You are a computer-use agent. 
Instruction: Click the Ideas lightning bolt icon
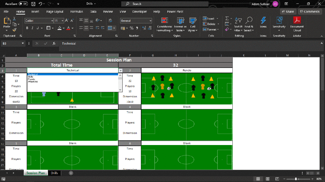[263, 21]
